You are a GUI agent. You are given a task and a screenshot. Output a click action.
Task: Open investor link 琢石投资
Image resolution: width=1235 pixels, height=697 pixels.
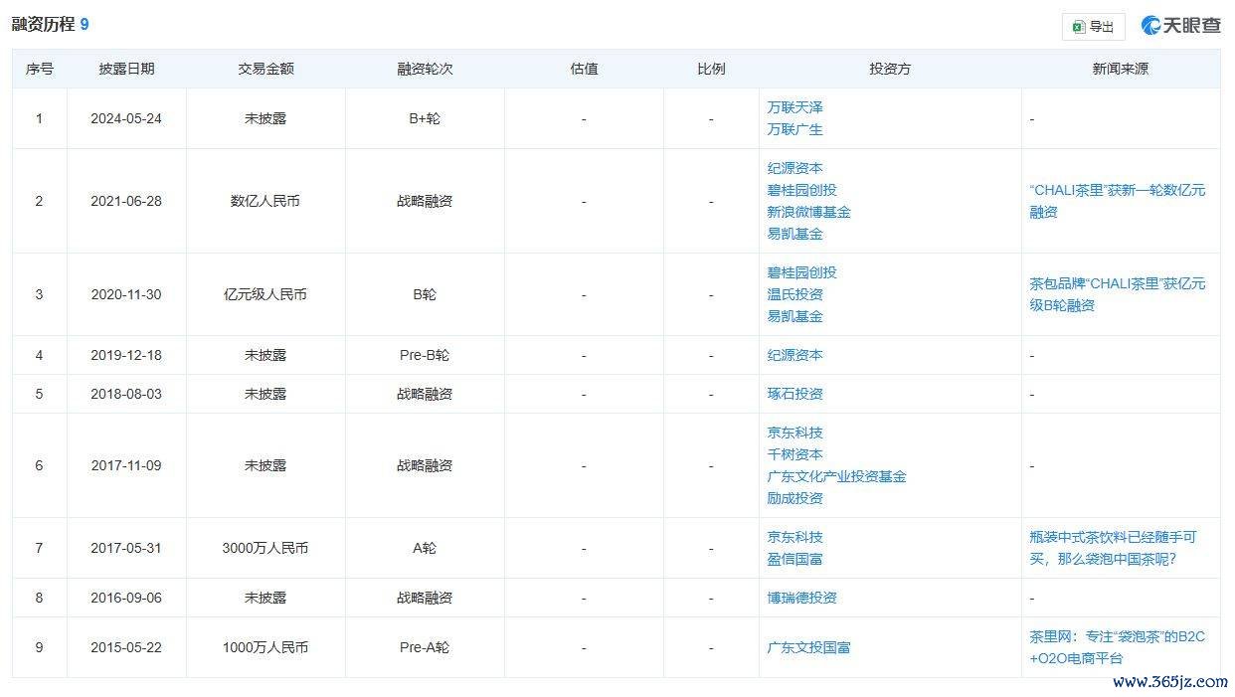[x=794, y=394]
